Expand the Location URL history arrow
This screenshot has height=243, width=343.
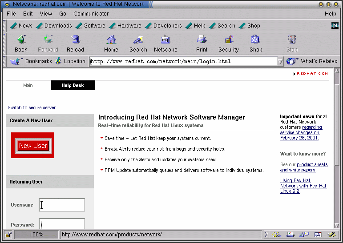point(280,62)
